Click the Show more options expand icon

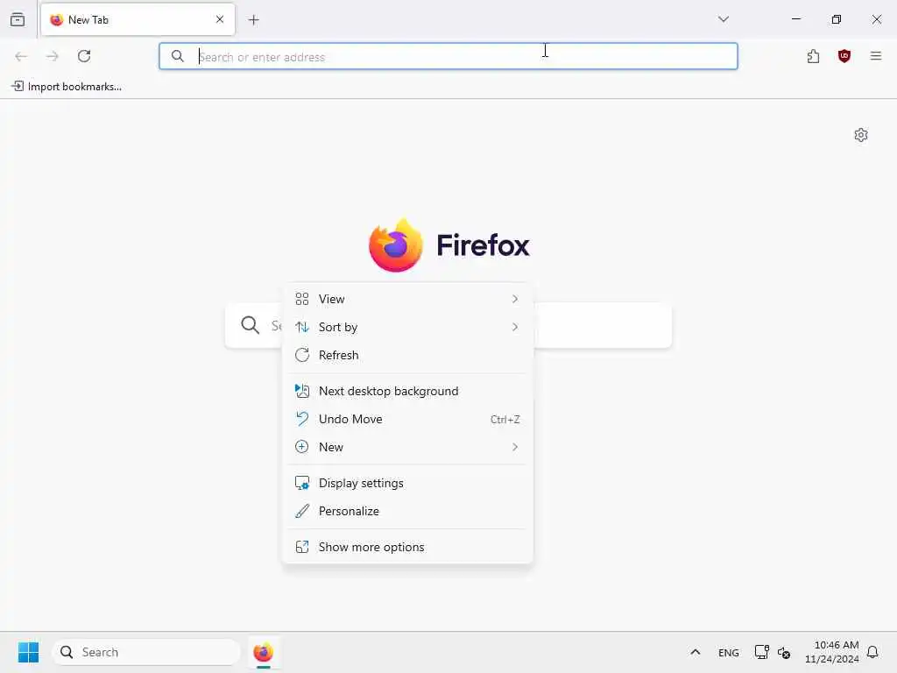point(302,548)
